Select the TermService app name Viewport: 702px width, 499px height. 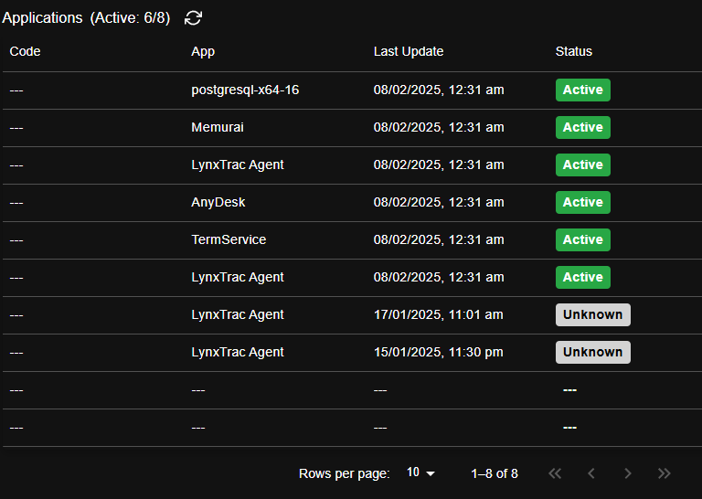click(x=229, y=239)
